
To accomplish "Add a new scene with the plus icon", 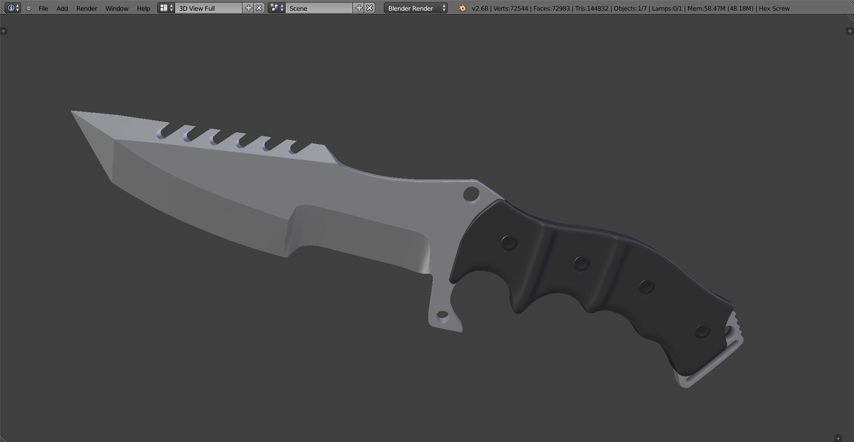I will tap(359, 8).
